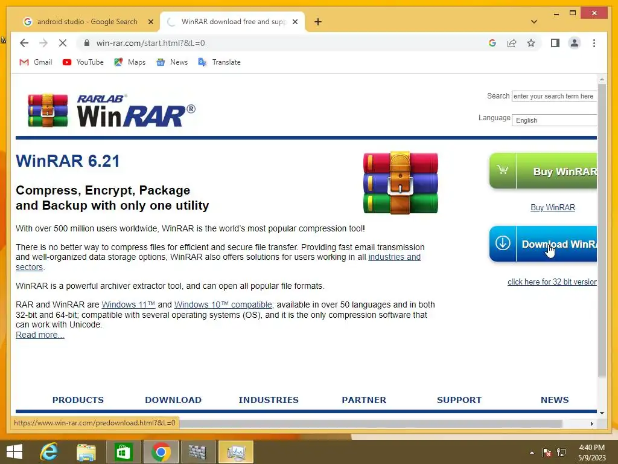Click the scrollbar up arrow
Viewport: 618px width, 464px height.
coord(602,79)
